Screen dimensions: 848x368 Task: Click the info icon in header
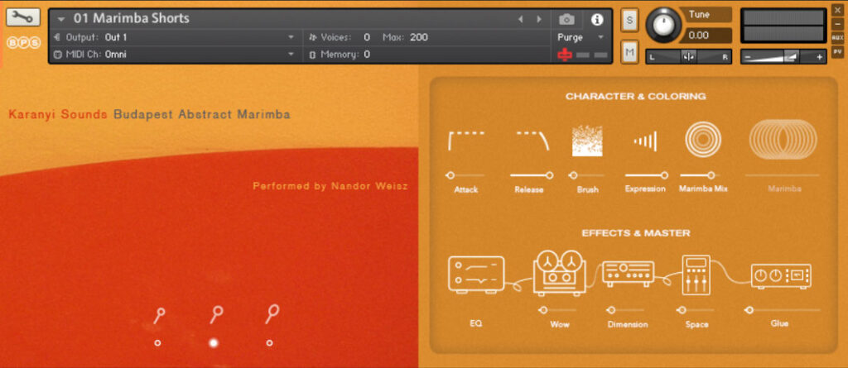coord(597,19)
